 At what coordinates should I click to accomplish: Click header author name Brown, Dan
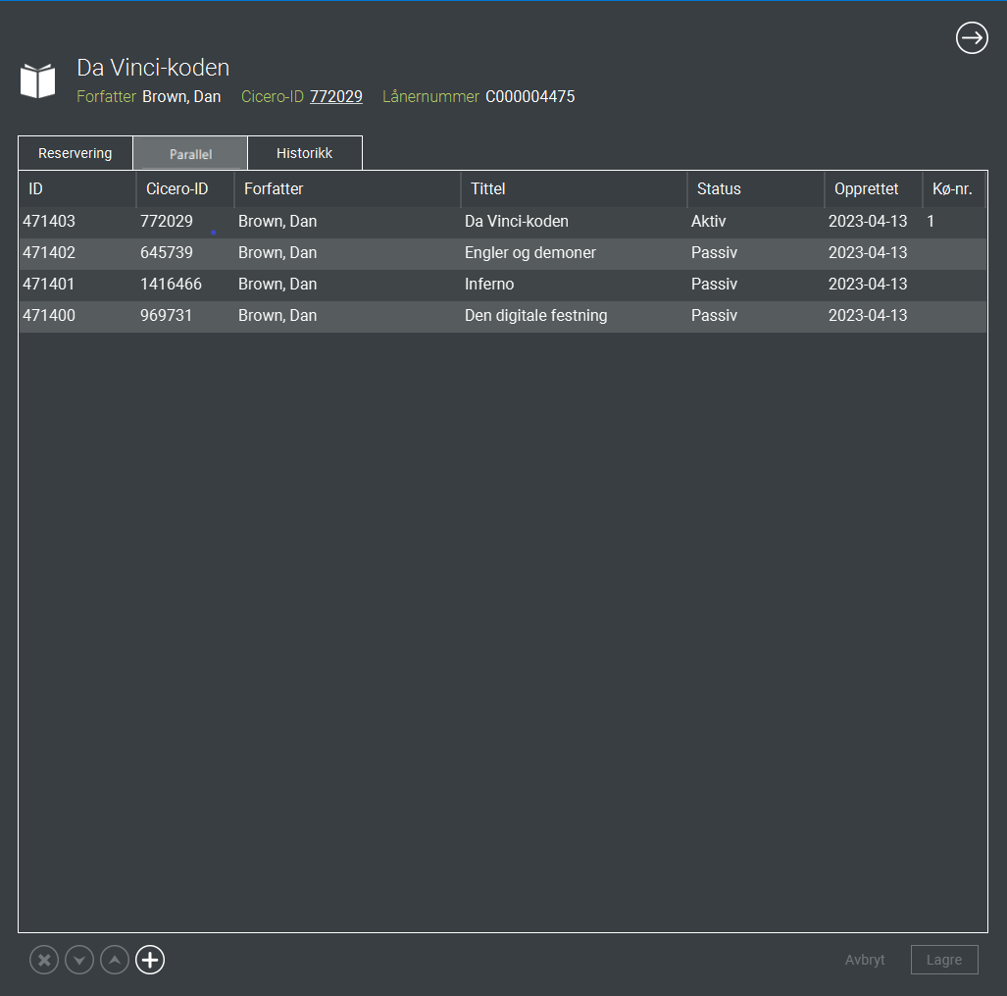(181, 96)
